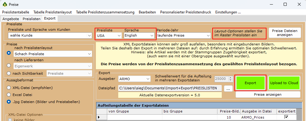The width and height of the screenshot is (306, 121).
Task: Choose 'XML-Datei (empfohlen)' output format
Action: (x=9, y=87)
